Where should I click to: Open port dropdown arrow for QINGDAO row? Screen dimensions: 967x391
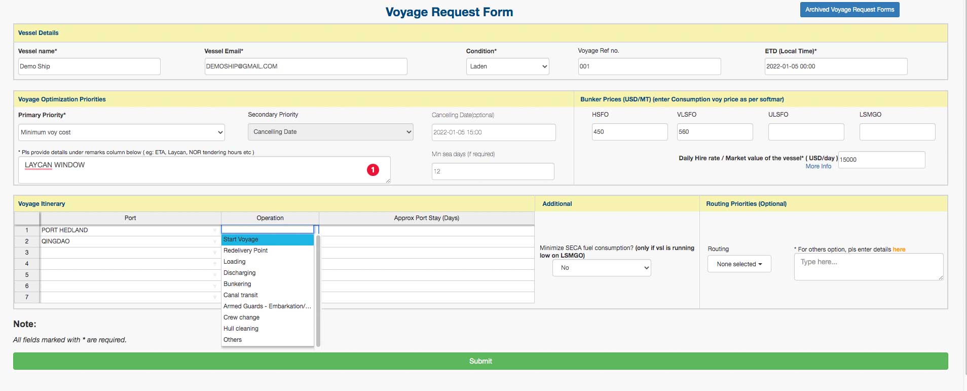pyautogui.click(x=215, y=241)
